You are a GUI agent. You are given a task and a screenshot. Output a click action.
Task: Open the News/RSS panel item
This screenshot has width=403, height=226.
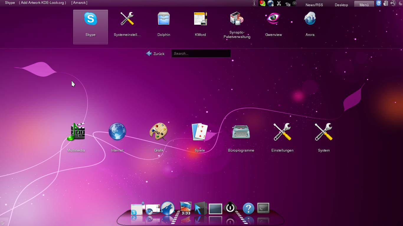point(314,5)
